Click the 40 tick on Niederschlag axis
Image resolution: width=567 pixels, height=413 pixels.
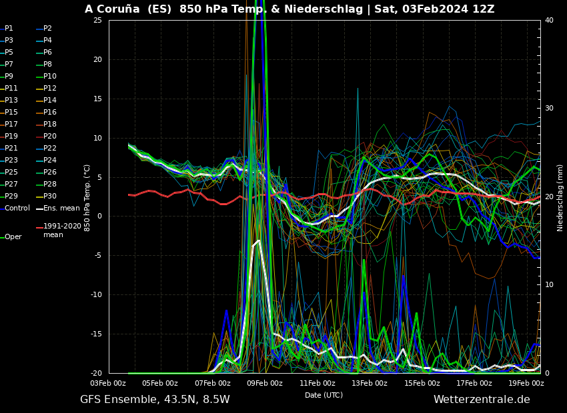[x=549, y=20]
